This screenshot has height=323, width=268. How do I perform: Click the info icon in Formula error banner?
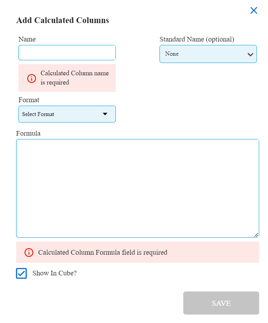(29, 252)
